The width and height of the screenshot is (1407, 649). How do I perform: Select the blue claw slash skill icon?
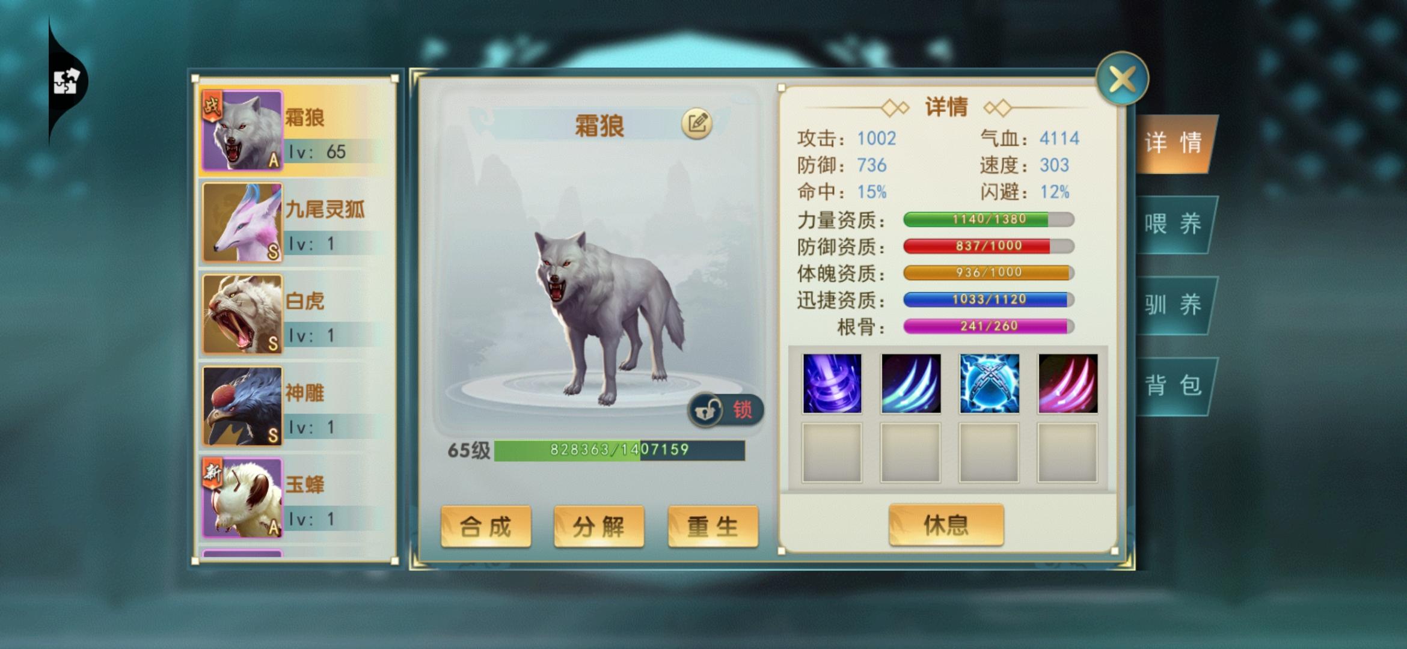click(910, 383)
